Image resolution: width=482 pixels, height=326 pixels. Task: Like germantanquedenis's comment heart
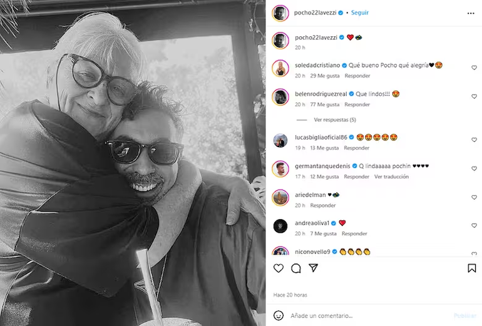474,169
